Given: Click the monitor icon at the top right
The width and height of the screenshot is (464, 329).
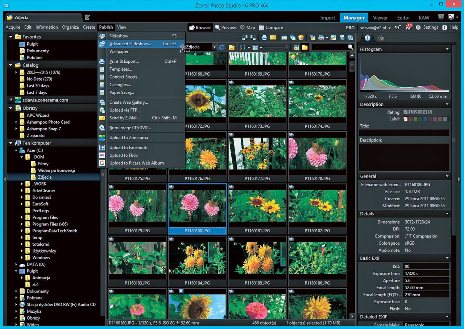Looking at the screenshot, I should 441,17.
